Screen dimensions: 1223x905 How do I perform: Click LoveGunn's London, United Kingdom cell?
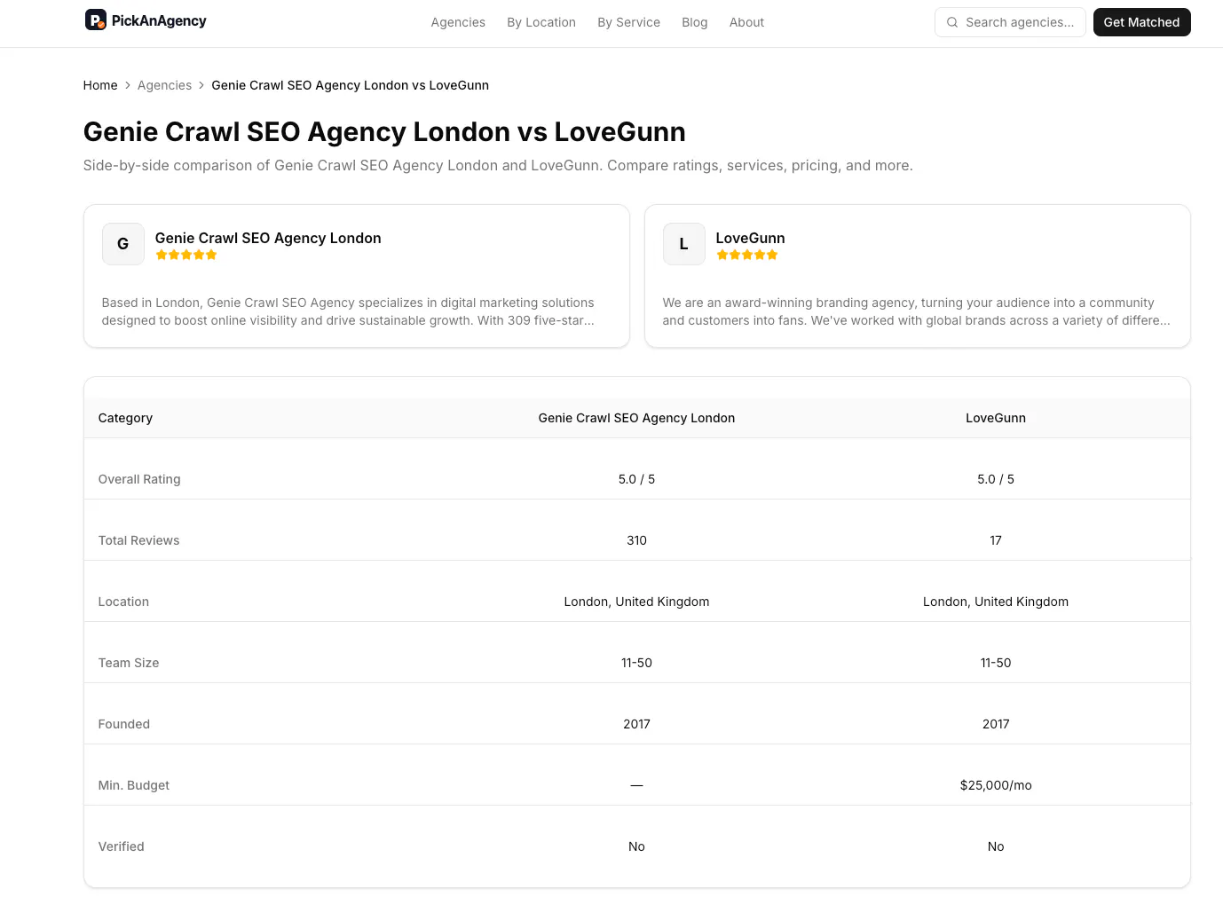pos(996,602)
